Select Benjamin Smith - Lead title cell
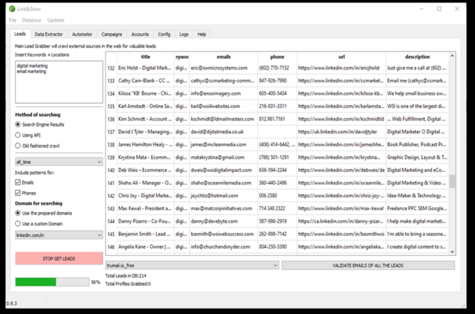 click(145, 234)
